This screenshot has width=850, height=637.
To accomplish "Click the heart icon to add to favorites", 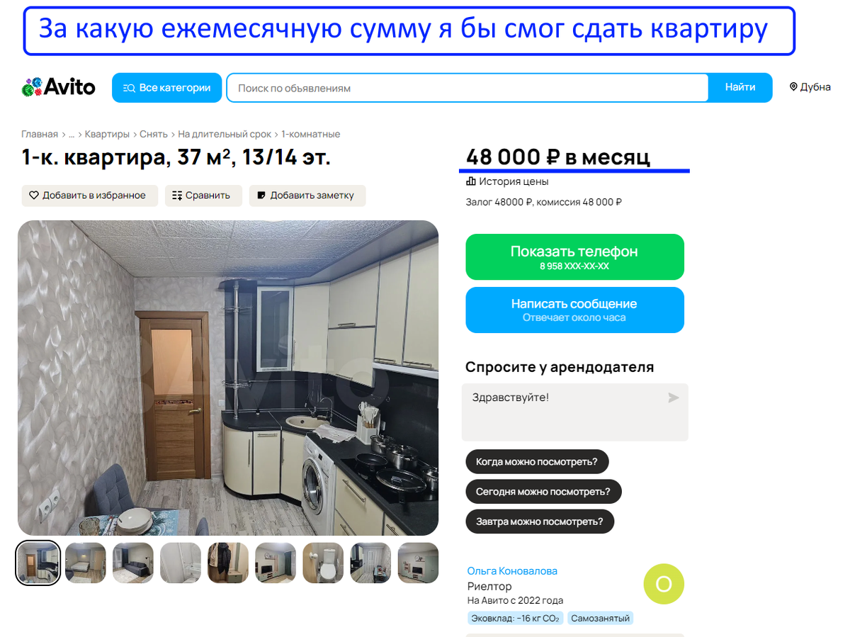I will [33, 196].
